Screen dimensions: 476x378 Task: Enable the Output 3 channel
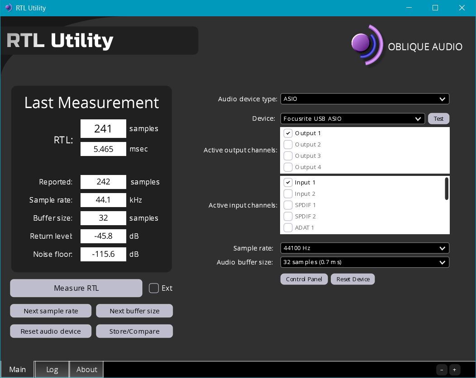(288, 156)
